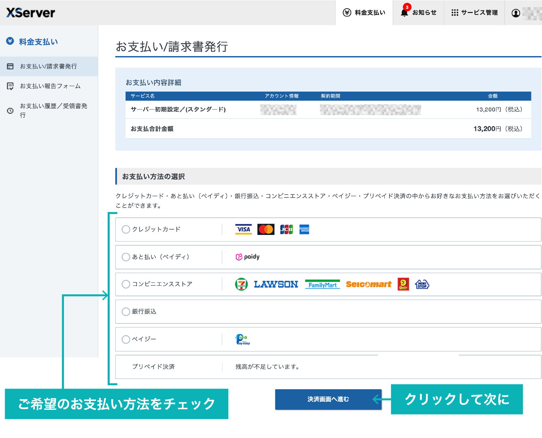
Task: Select あと払い（ペイディ）radio button
Action: pos(126,257)
